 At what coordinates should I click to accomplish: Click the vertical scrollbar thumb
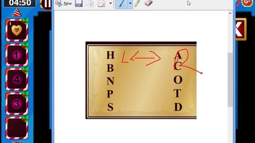tap(230, 79)
